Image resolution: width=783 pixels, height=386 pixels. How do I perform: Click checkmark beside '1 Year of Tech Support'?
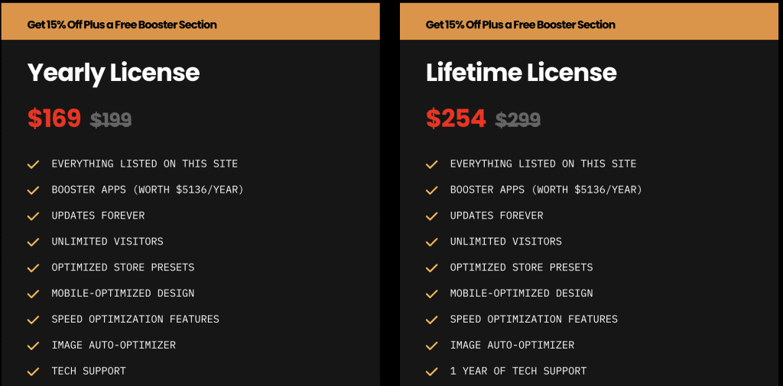(x=432, y=371)
